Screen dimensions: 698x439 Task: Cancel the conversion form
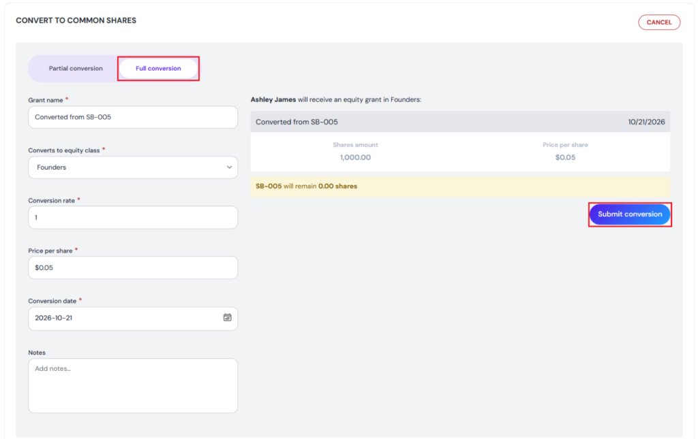pos(659,22)
